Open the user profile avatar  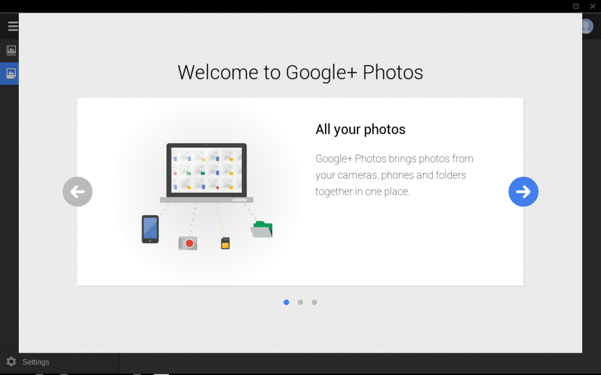click(588, 26)
